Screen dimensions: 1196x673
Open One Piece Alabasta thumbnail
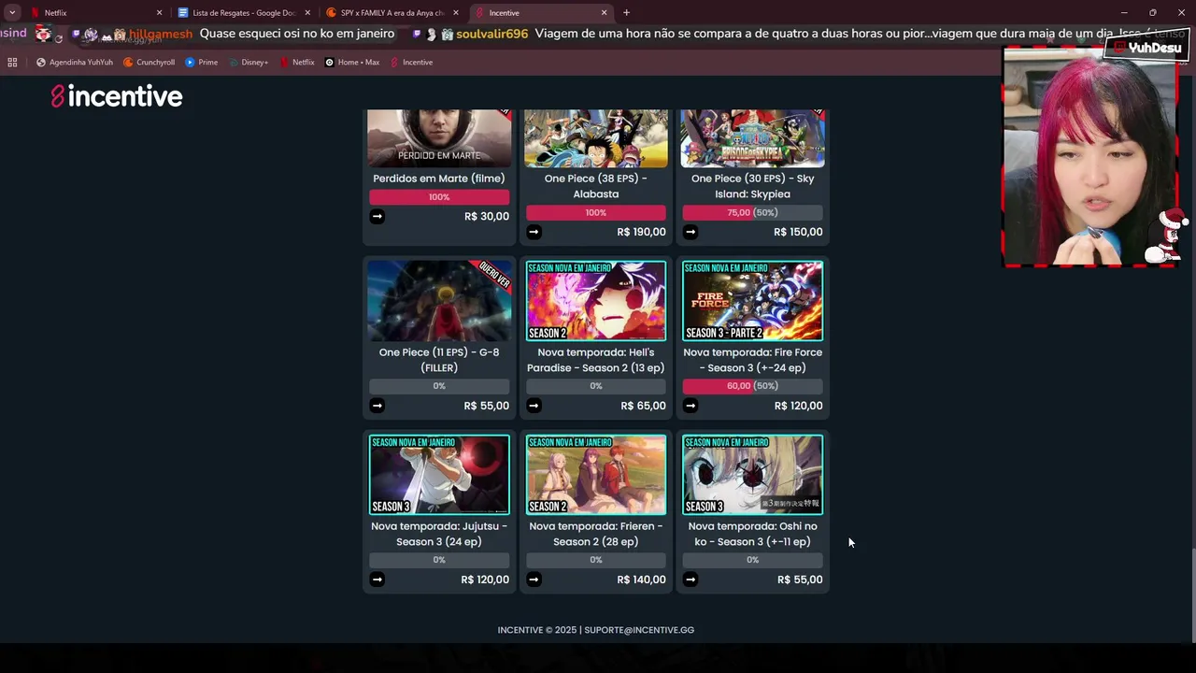coord(596,138)
